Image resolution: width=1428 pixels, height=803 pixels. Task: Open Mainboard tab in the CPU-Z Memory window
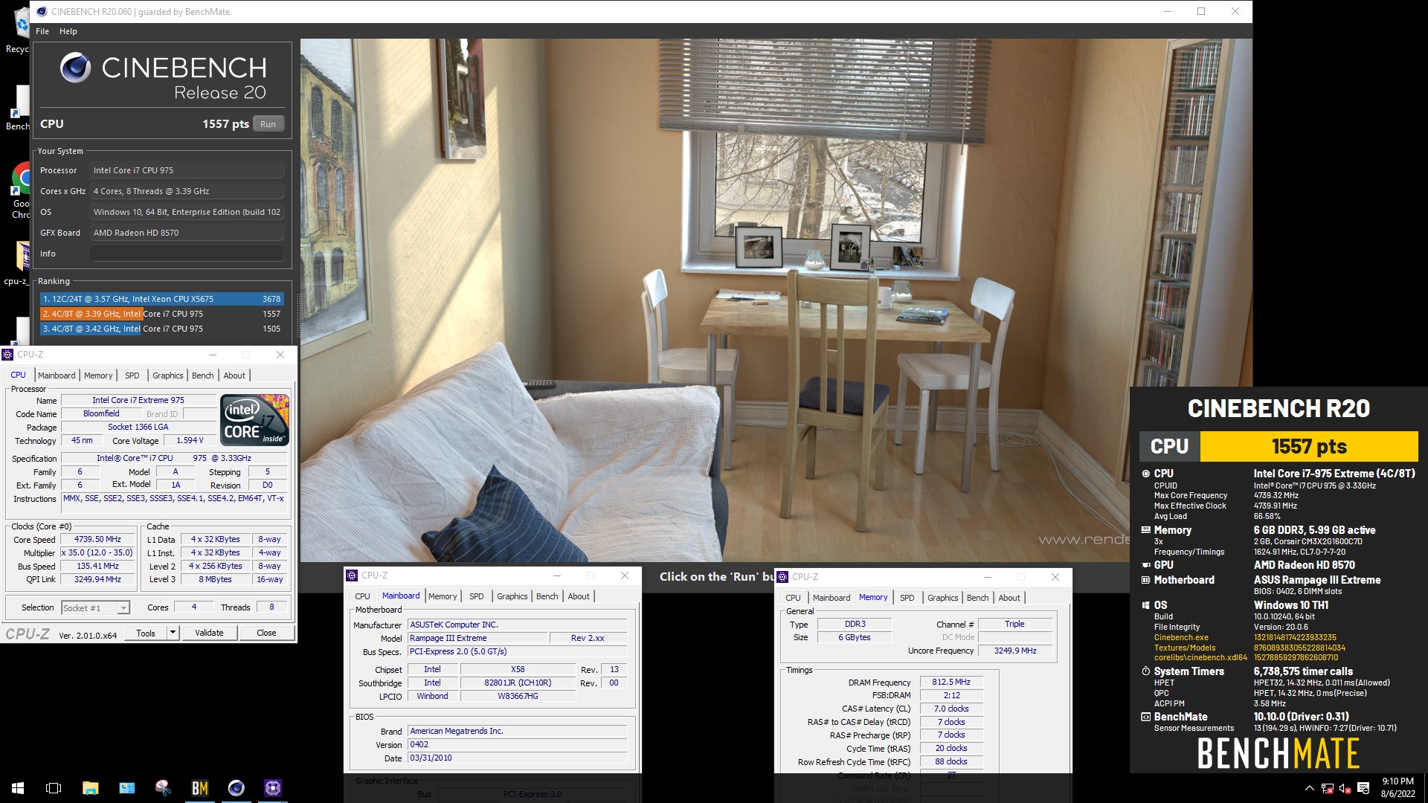tap(832, 598)
